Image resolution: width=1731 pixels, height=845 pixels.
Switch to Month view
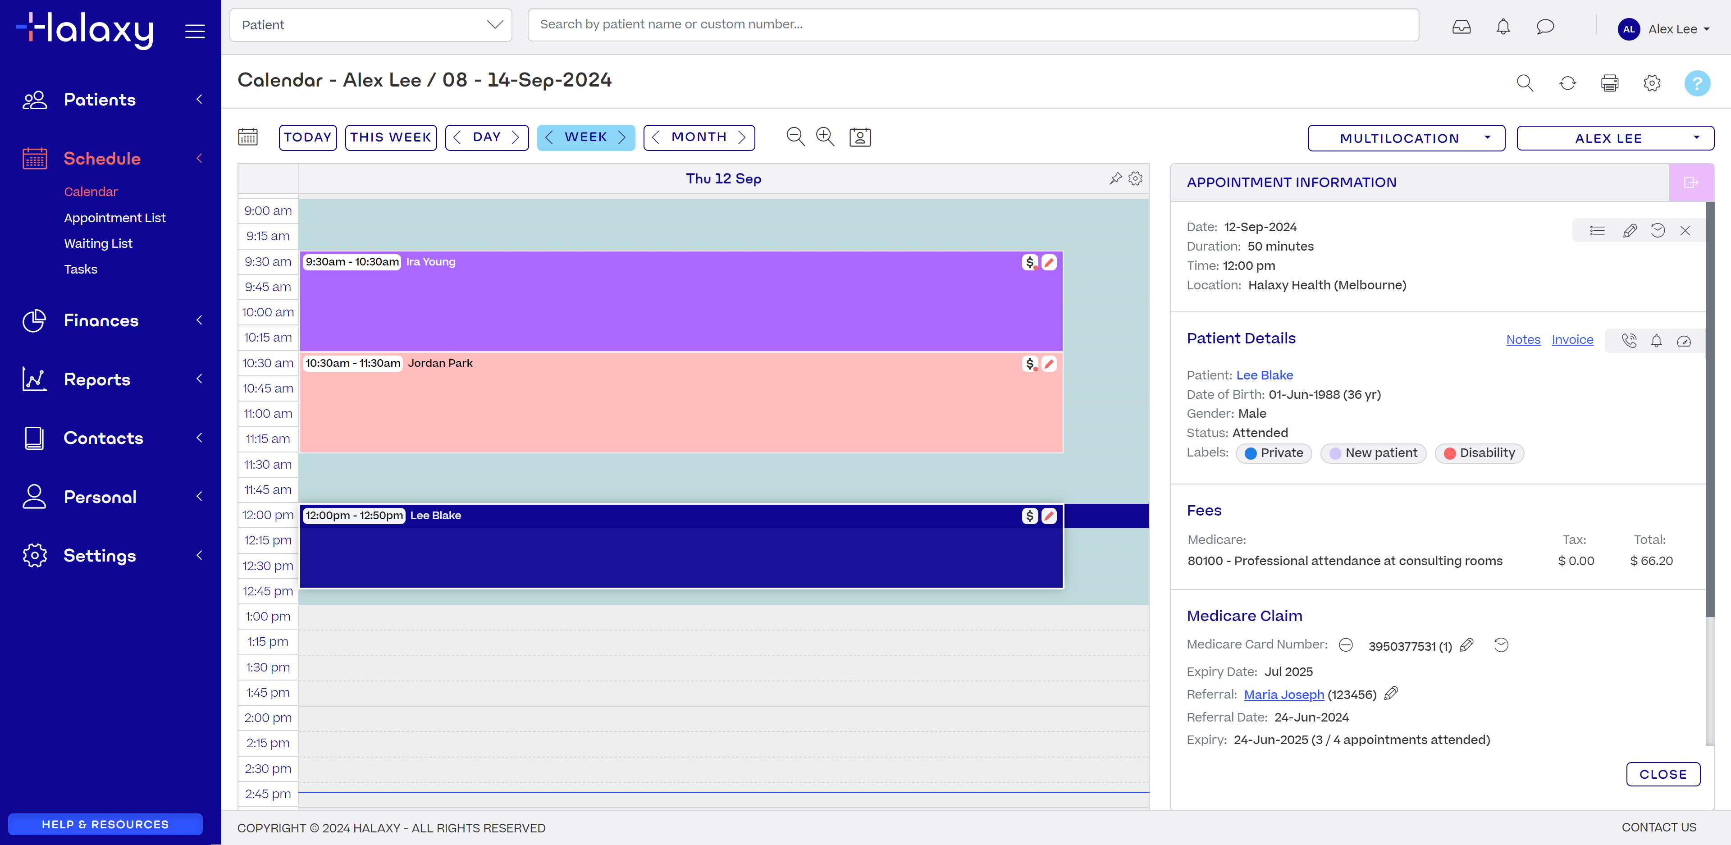tap(699, 137)
